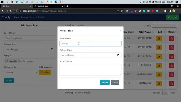Toggle the browser side panel

[x=170, y=11]
